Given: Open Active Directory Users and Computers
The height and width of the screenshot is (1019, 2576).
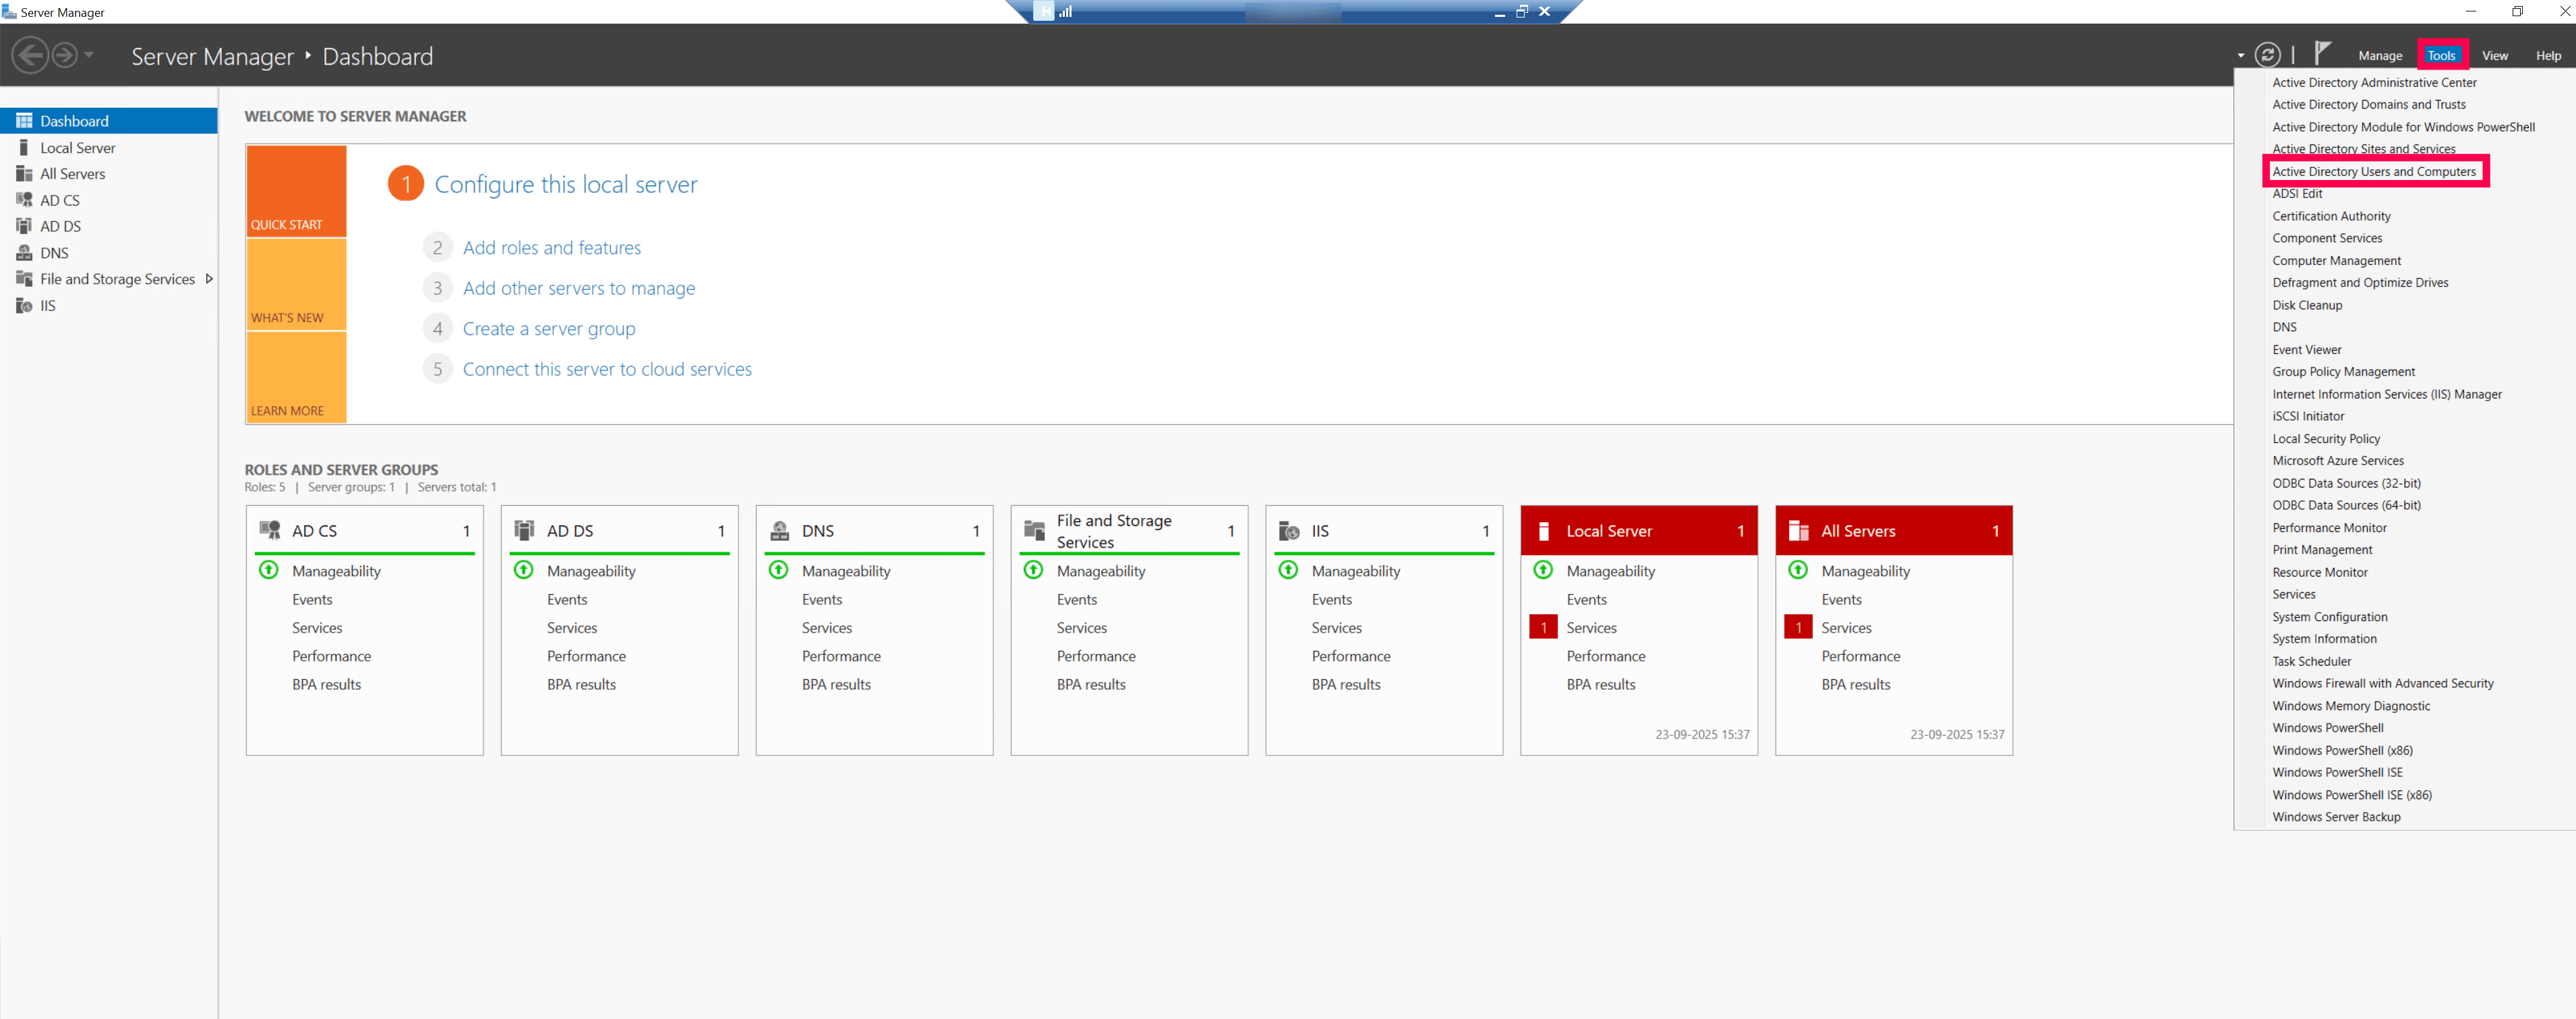Looking at the screenshot, I should click(x=2378, y=171).
